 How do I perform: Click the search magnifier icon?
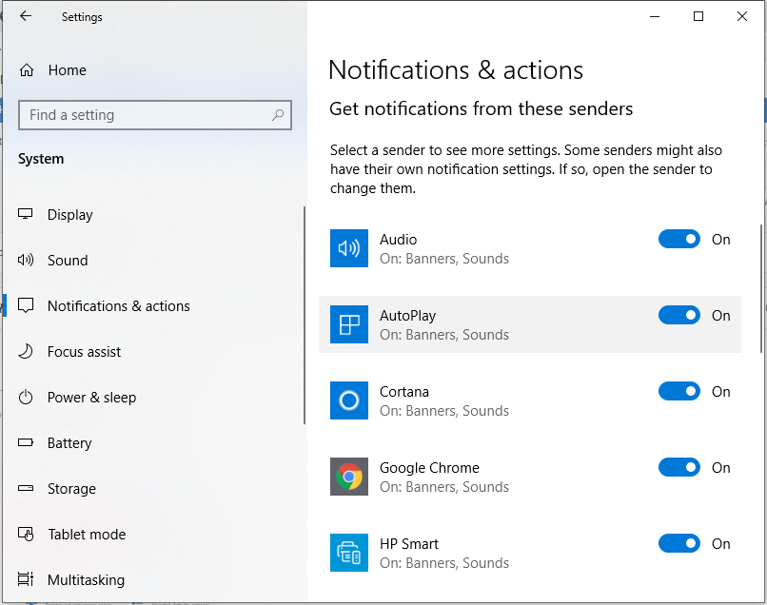click(278, 115)
